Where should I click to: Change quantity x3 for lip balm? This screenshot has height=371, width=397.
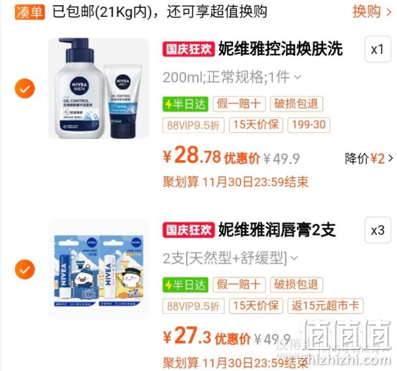click(377, 230)
